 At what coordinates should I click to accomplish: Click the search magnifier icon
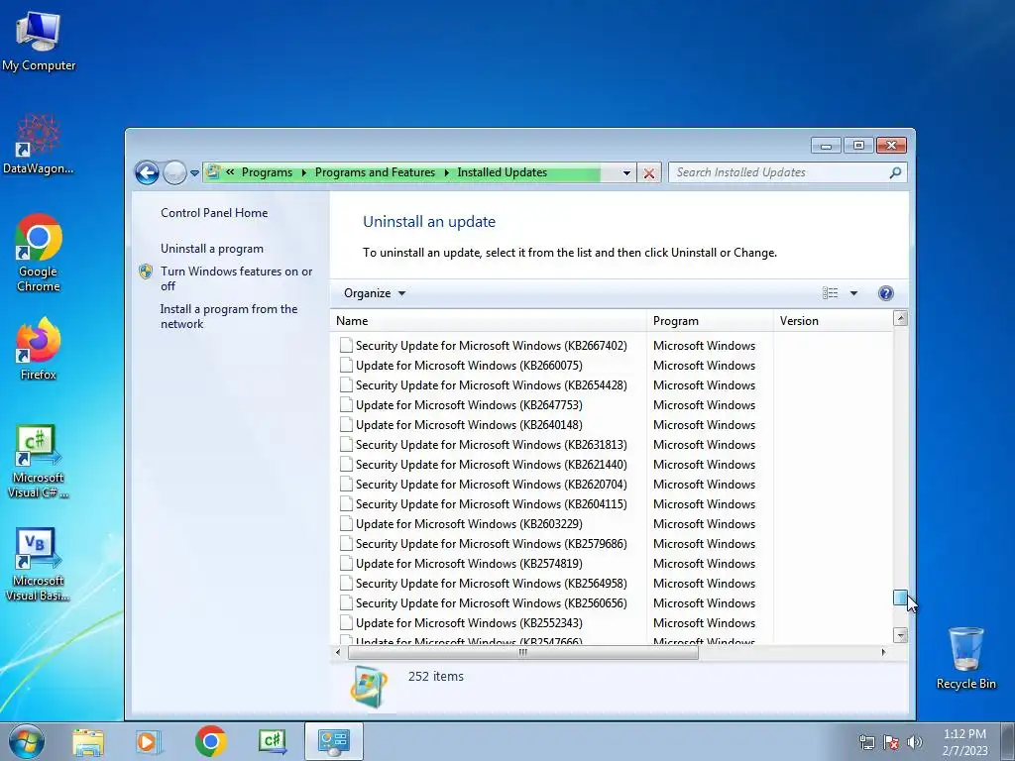point(895,172)
